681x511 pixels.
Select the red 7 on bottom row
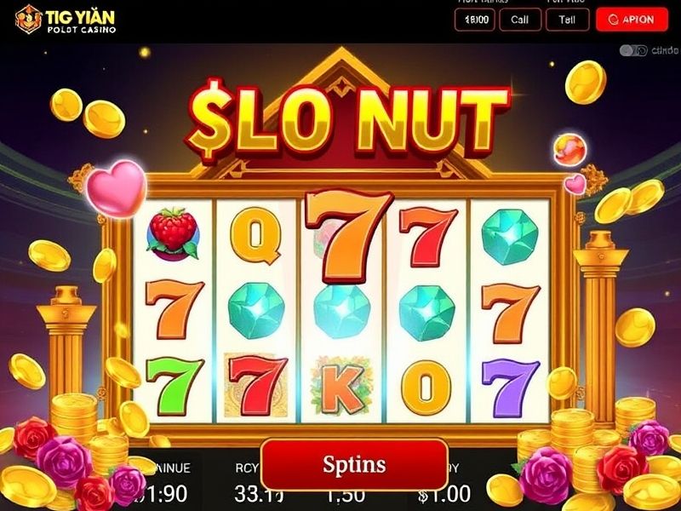pos(258,385)
